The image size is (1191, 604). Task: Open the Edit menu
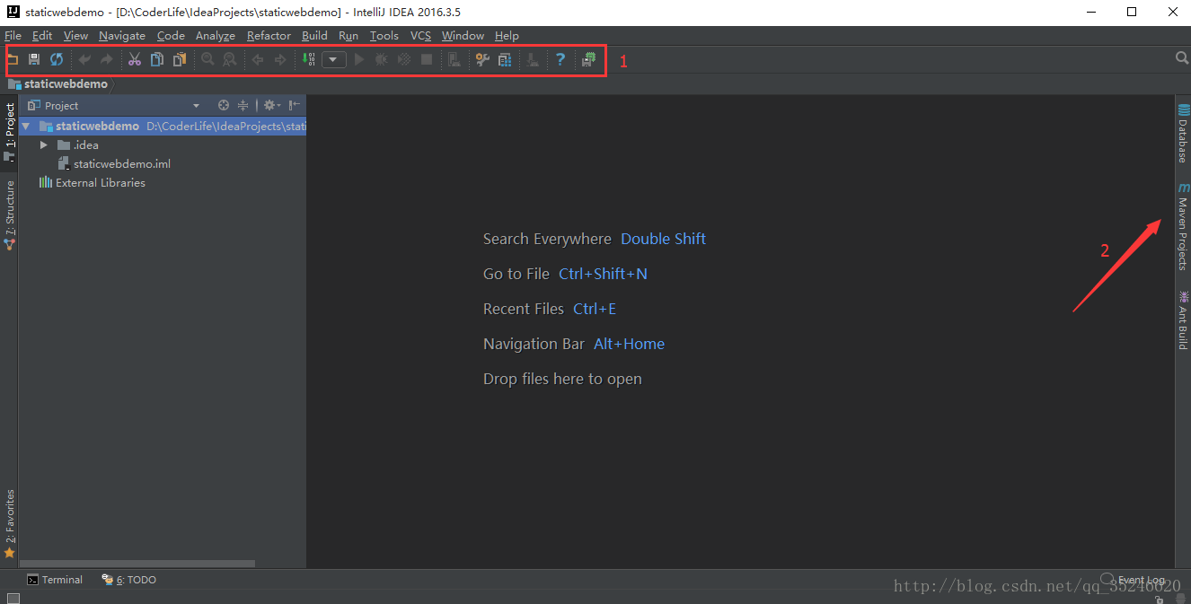42,36
